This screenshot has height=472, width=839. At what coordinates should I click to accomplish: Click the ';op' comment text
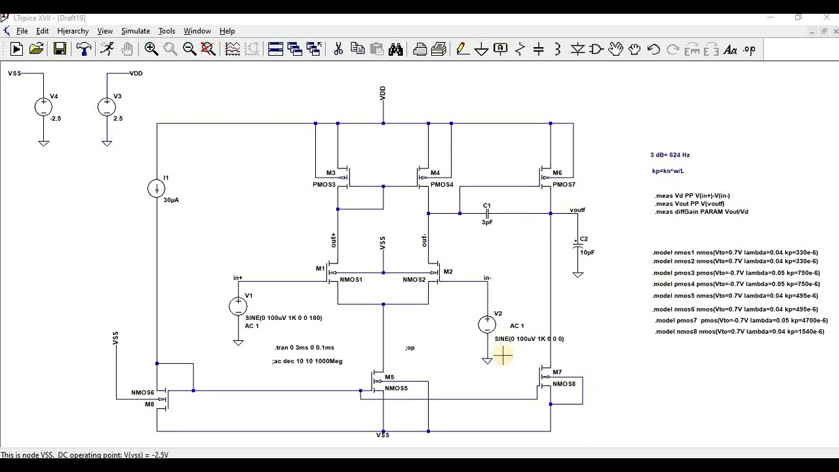click(x=410, y=347)
